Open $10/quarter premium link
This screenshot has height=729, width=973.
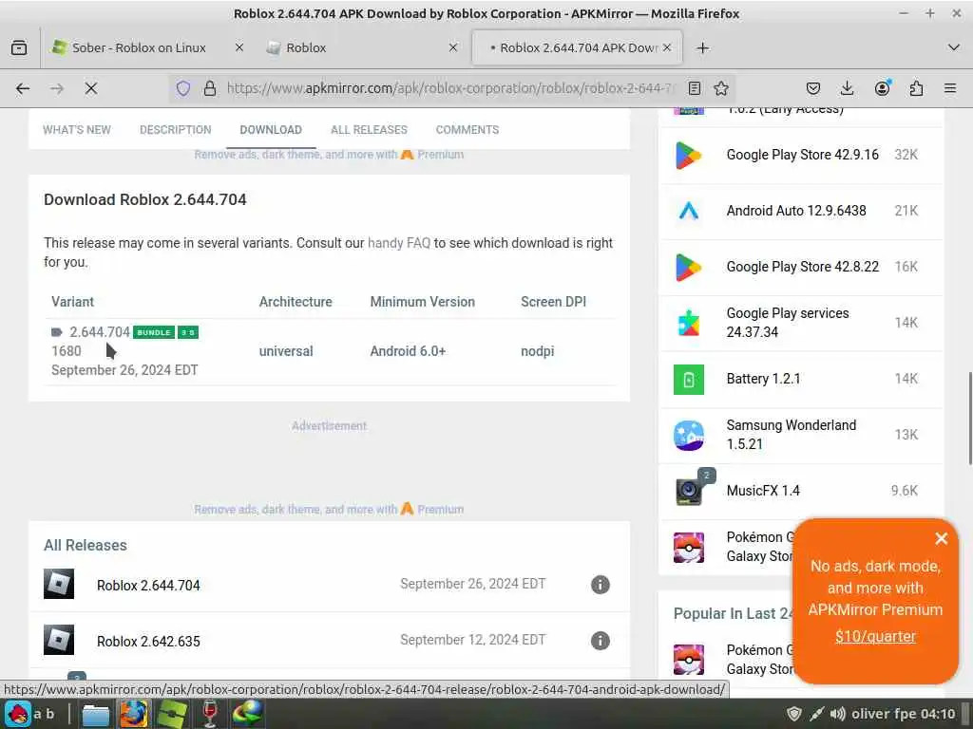pos(875,637)
